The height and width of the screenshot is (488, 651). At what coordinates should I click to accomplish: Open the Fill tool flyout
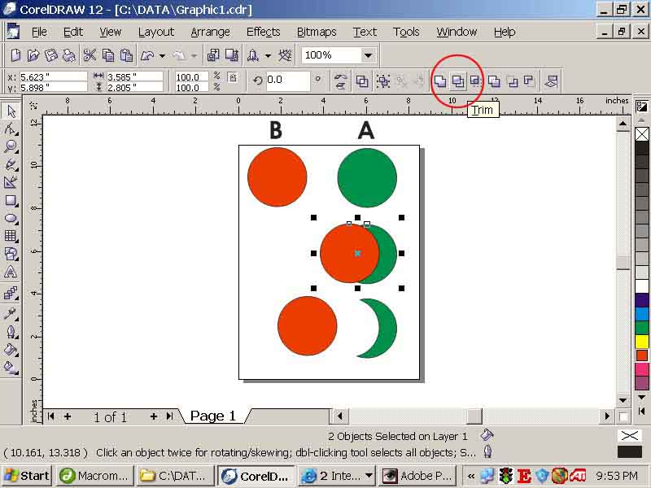(x=11, y=350)
